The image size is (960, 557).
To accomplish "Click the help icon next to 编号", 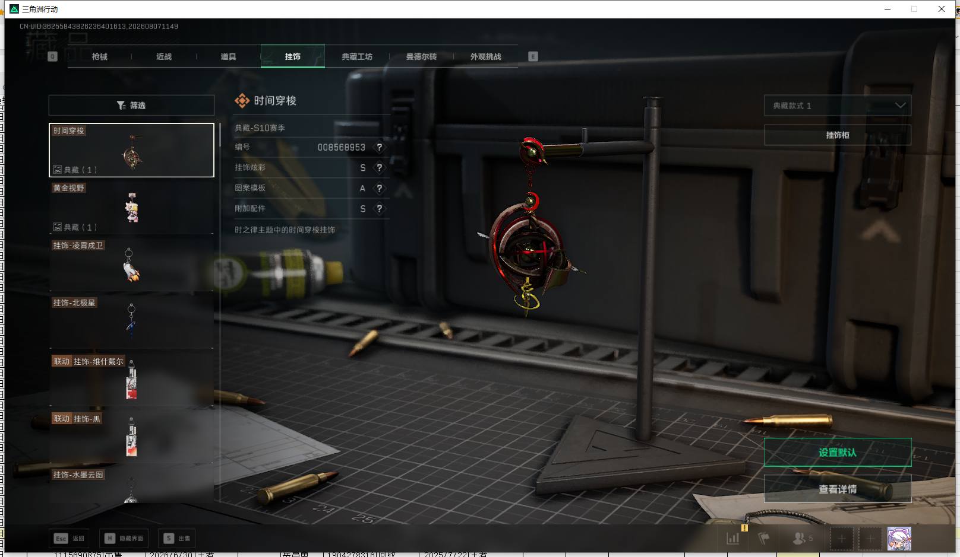I will tap(379, 147).
